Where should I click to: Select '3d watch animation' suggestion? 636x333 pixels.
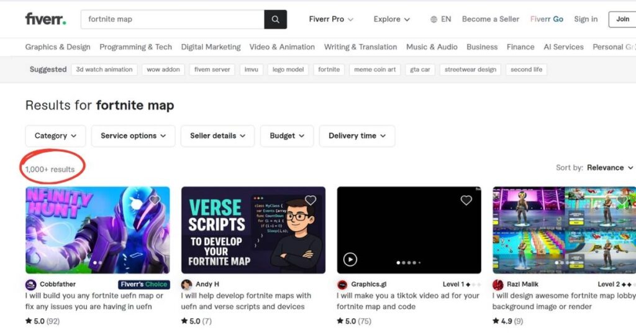click(104, 70)
